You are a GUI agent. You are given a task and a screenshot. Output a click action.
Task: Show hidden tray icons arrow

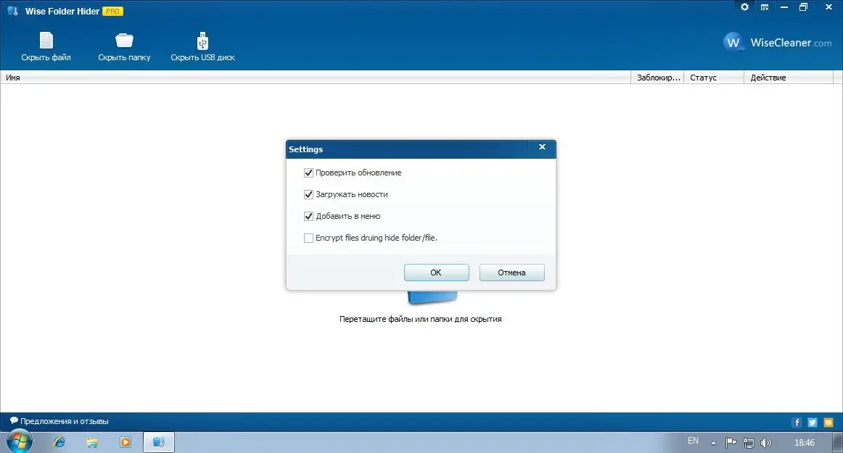713,443
